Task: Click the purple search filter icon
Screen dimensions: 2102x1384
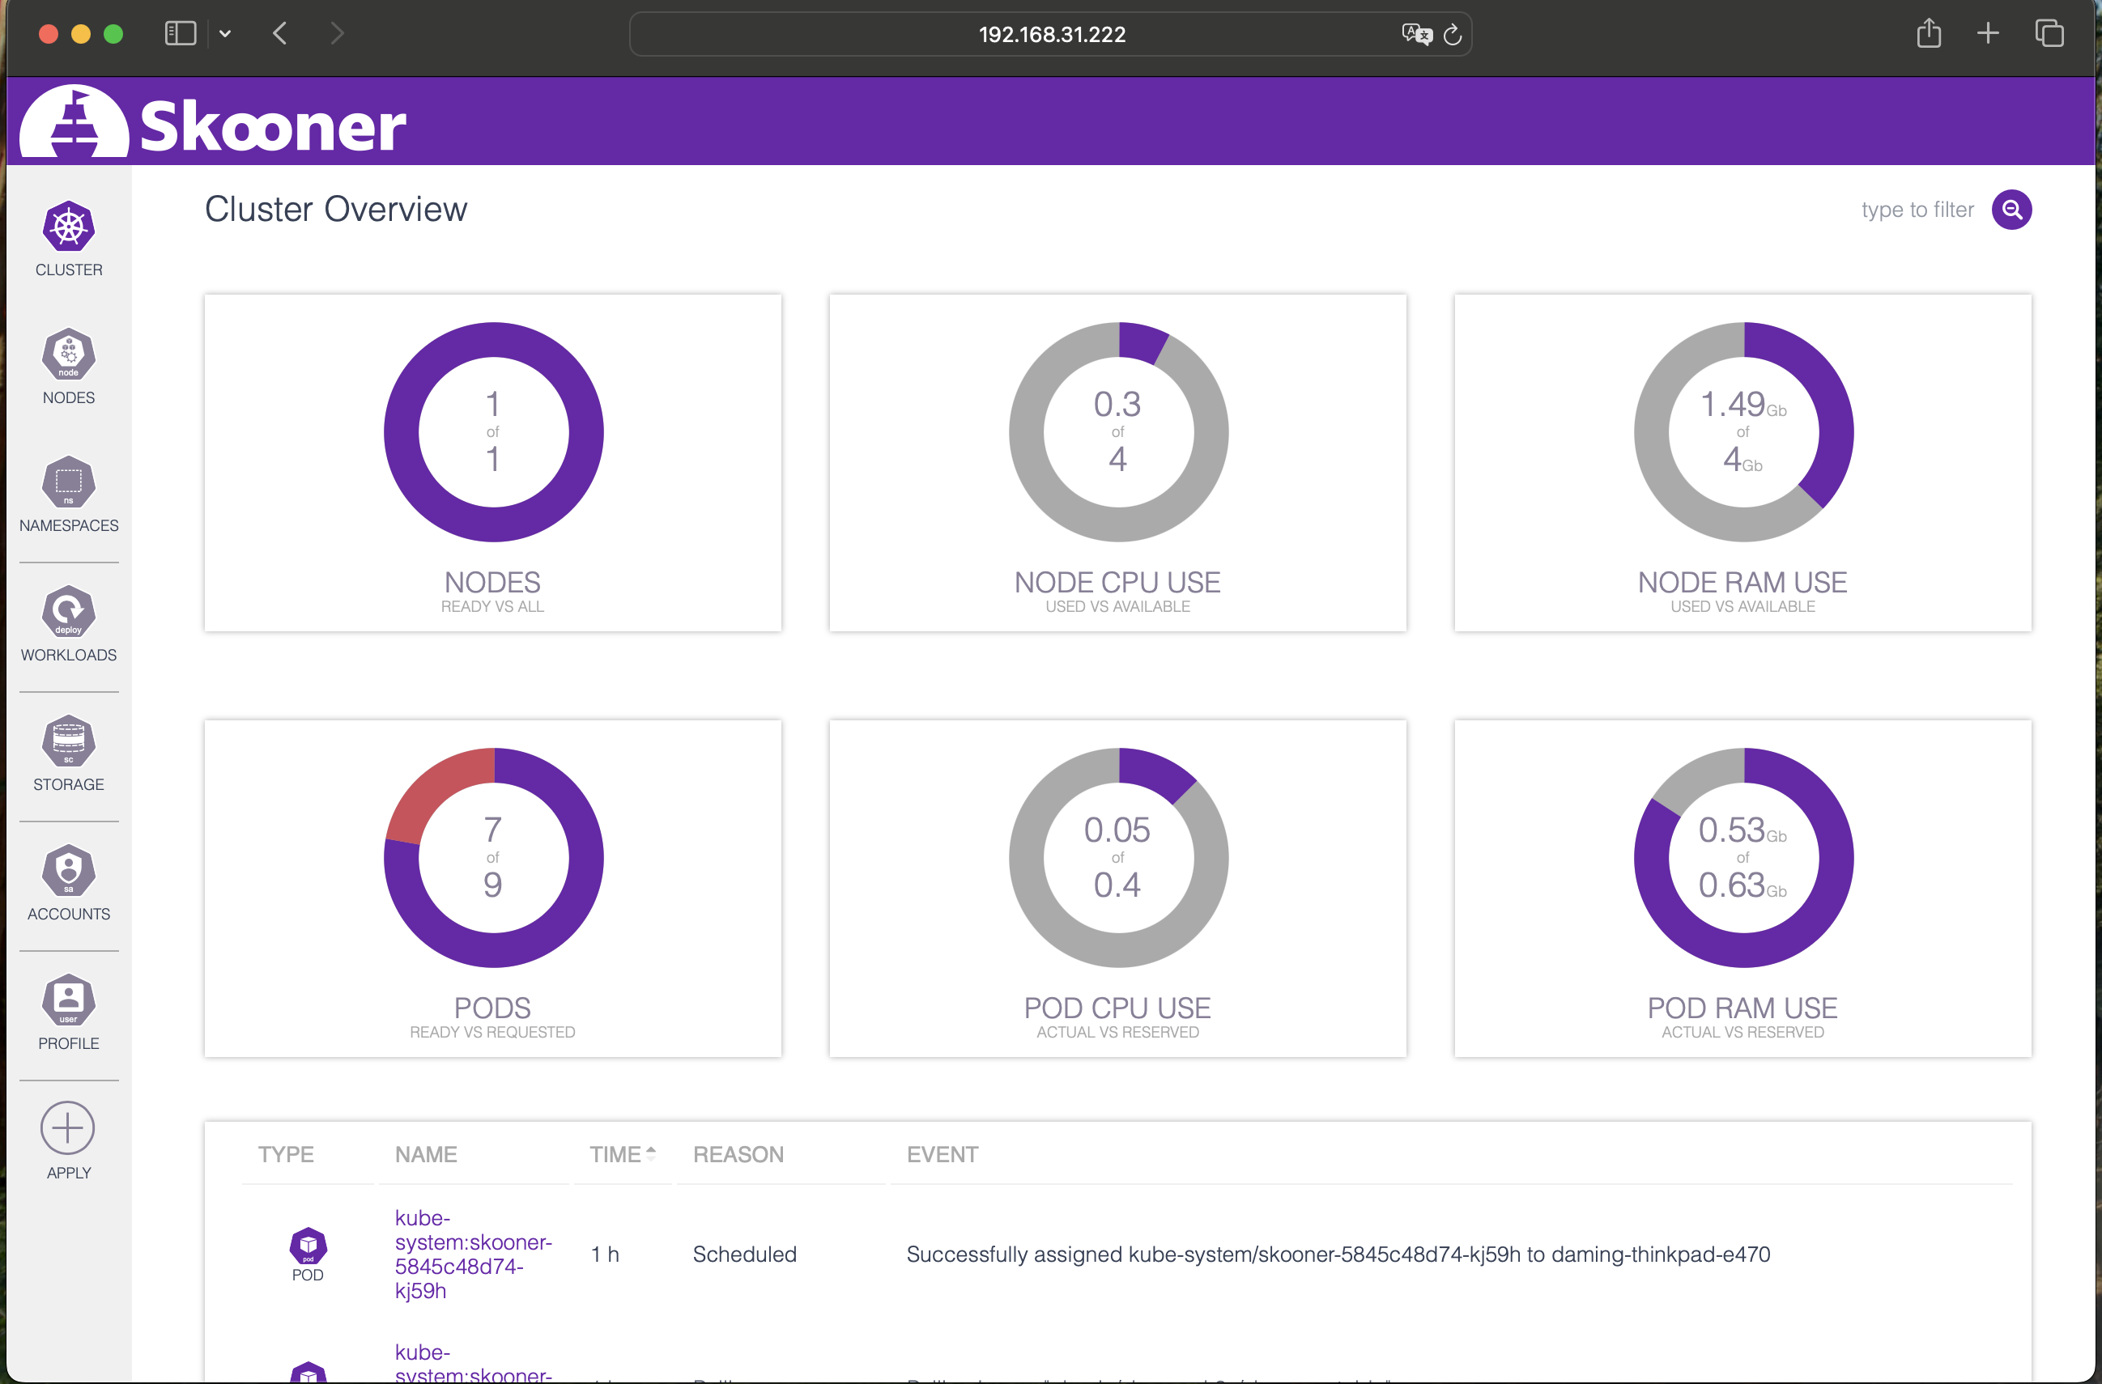Action: tap(2011, 210)
